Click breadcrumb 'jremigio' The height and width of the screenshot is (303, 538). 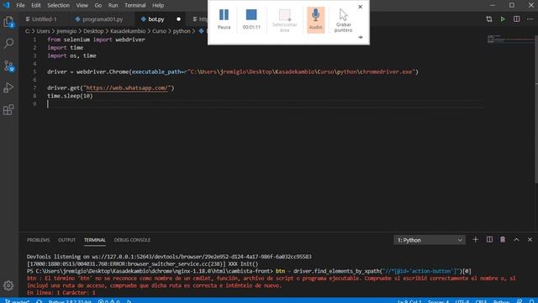(x=66, y=31)
